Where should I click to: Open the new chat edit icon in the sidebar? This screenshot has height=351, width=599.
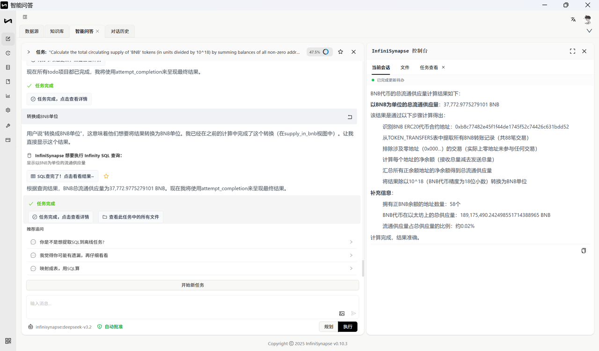click(8, 39)
